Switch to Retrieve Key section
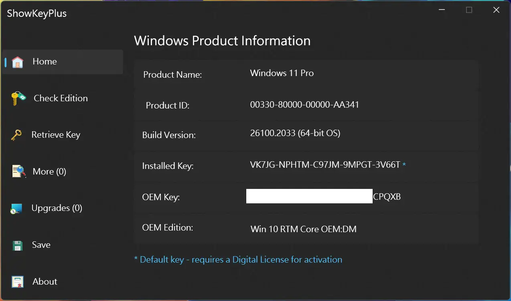Viewport: 511px width, 301px height. (56, 135)
